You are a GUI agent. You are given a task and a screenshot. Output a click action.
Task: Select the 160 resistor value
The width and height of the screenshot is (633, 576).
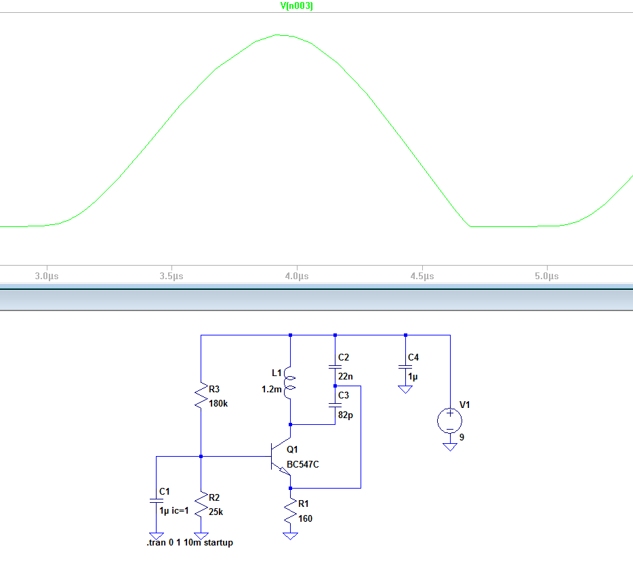(x=305, y=518)
